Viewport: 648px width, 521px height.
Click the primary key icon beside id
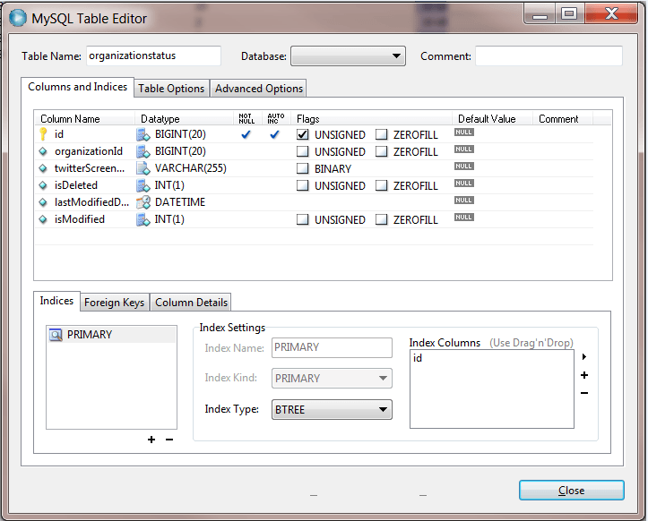43,134
